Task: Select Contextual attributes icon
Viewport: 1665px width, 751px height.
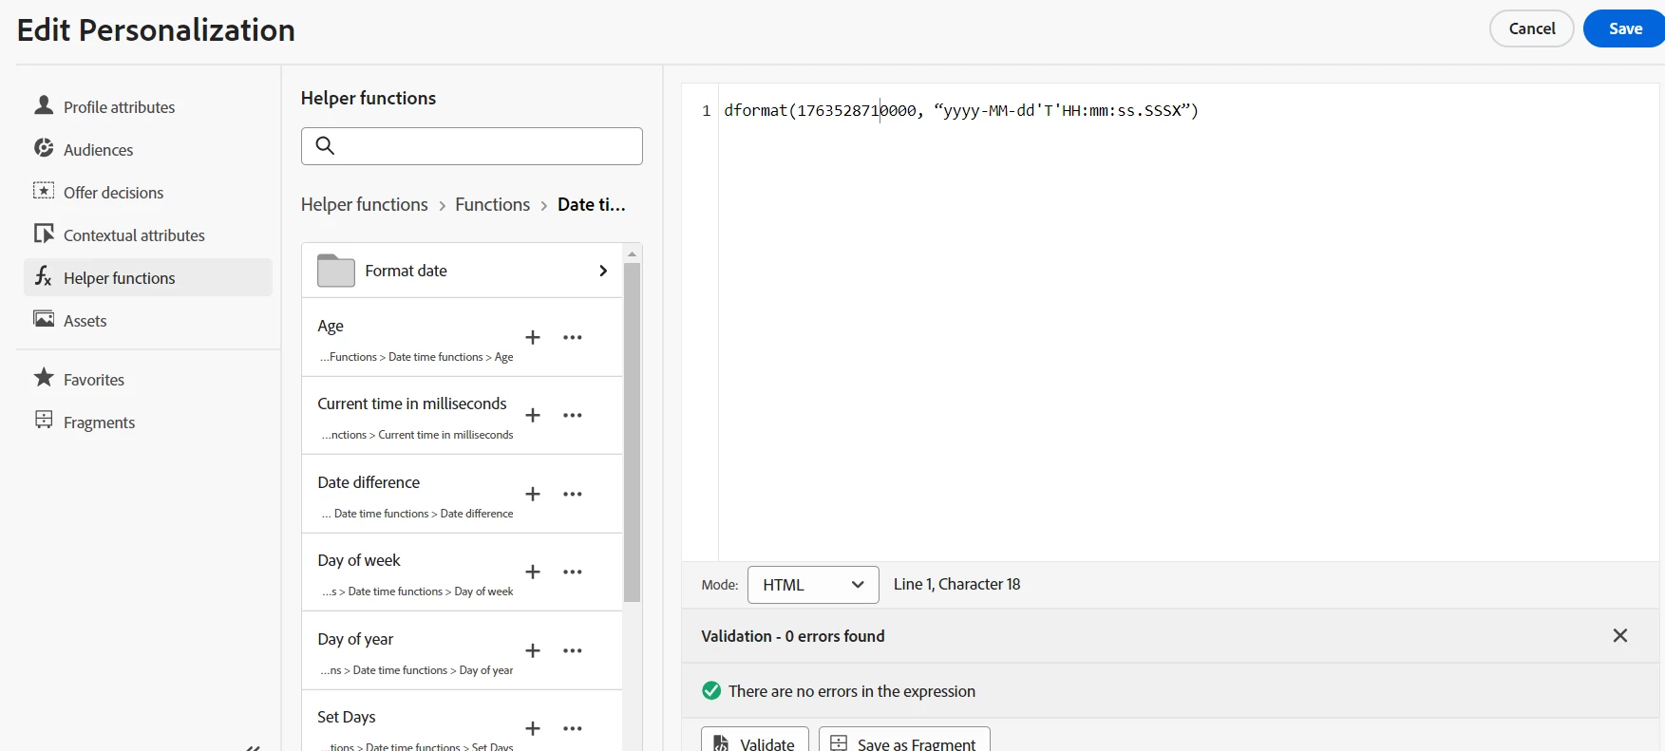Action: 44,234
